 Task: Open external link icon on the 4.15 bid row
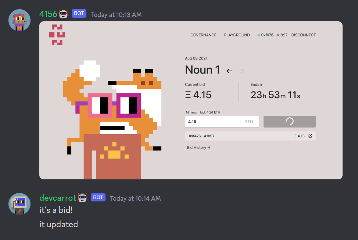[x=310, y=136]
